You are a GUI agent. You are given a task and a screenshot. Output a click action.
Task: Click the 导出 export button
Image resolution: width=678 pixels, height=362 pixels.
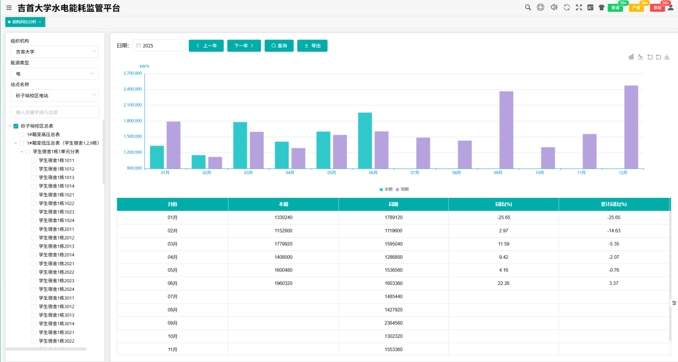pyautogui.click(x=312, y=46)
